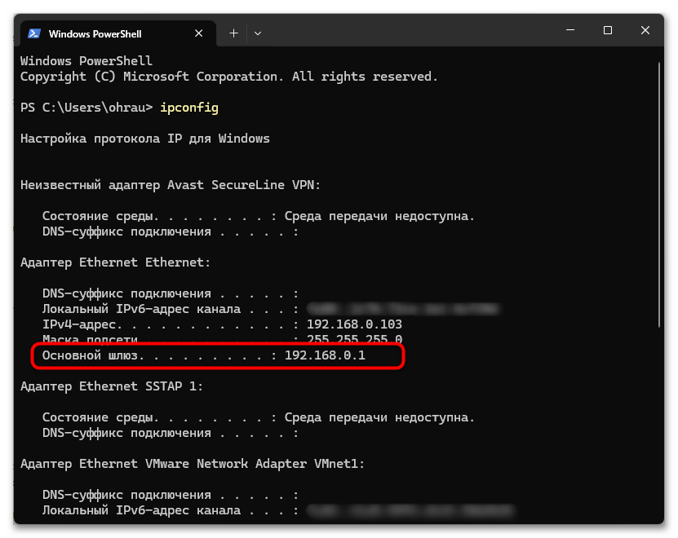Image resolution: width=678 pixels, height=538 pixels.
Task: Select the Windows PowerShell tab
Action: [117, 33]
